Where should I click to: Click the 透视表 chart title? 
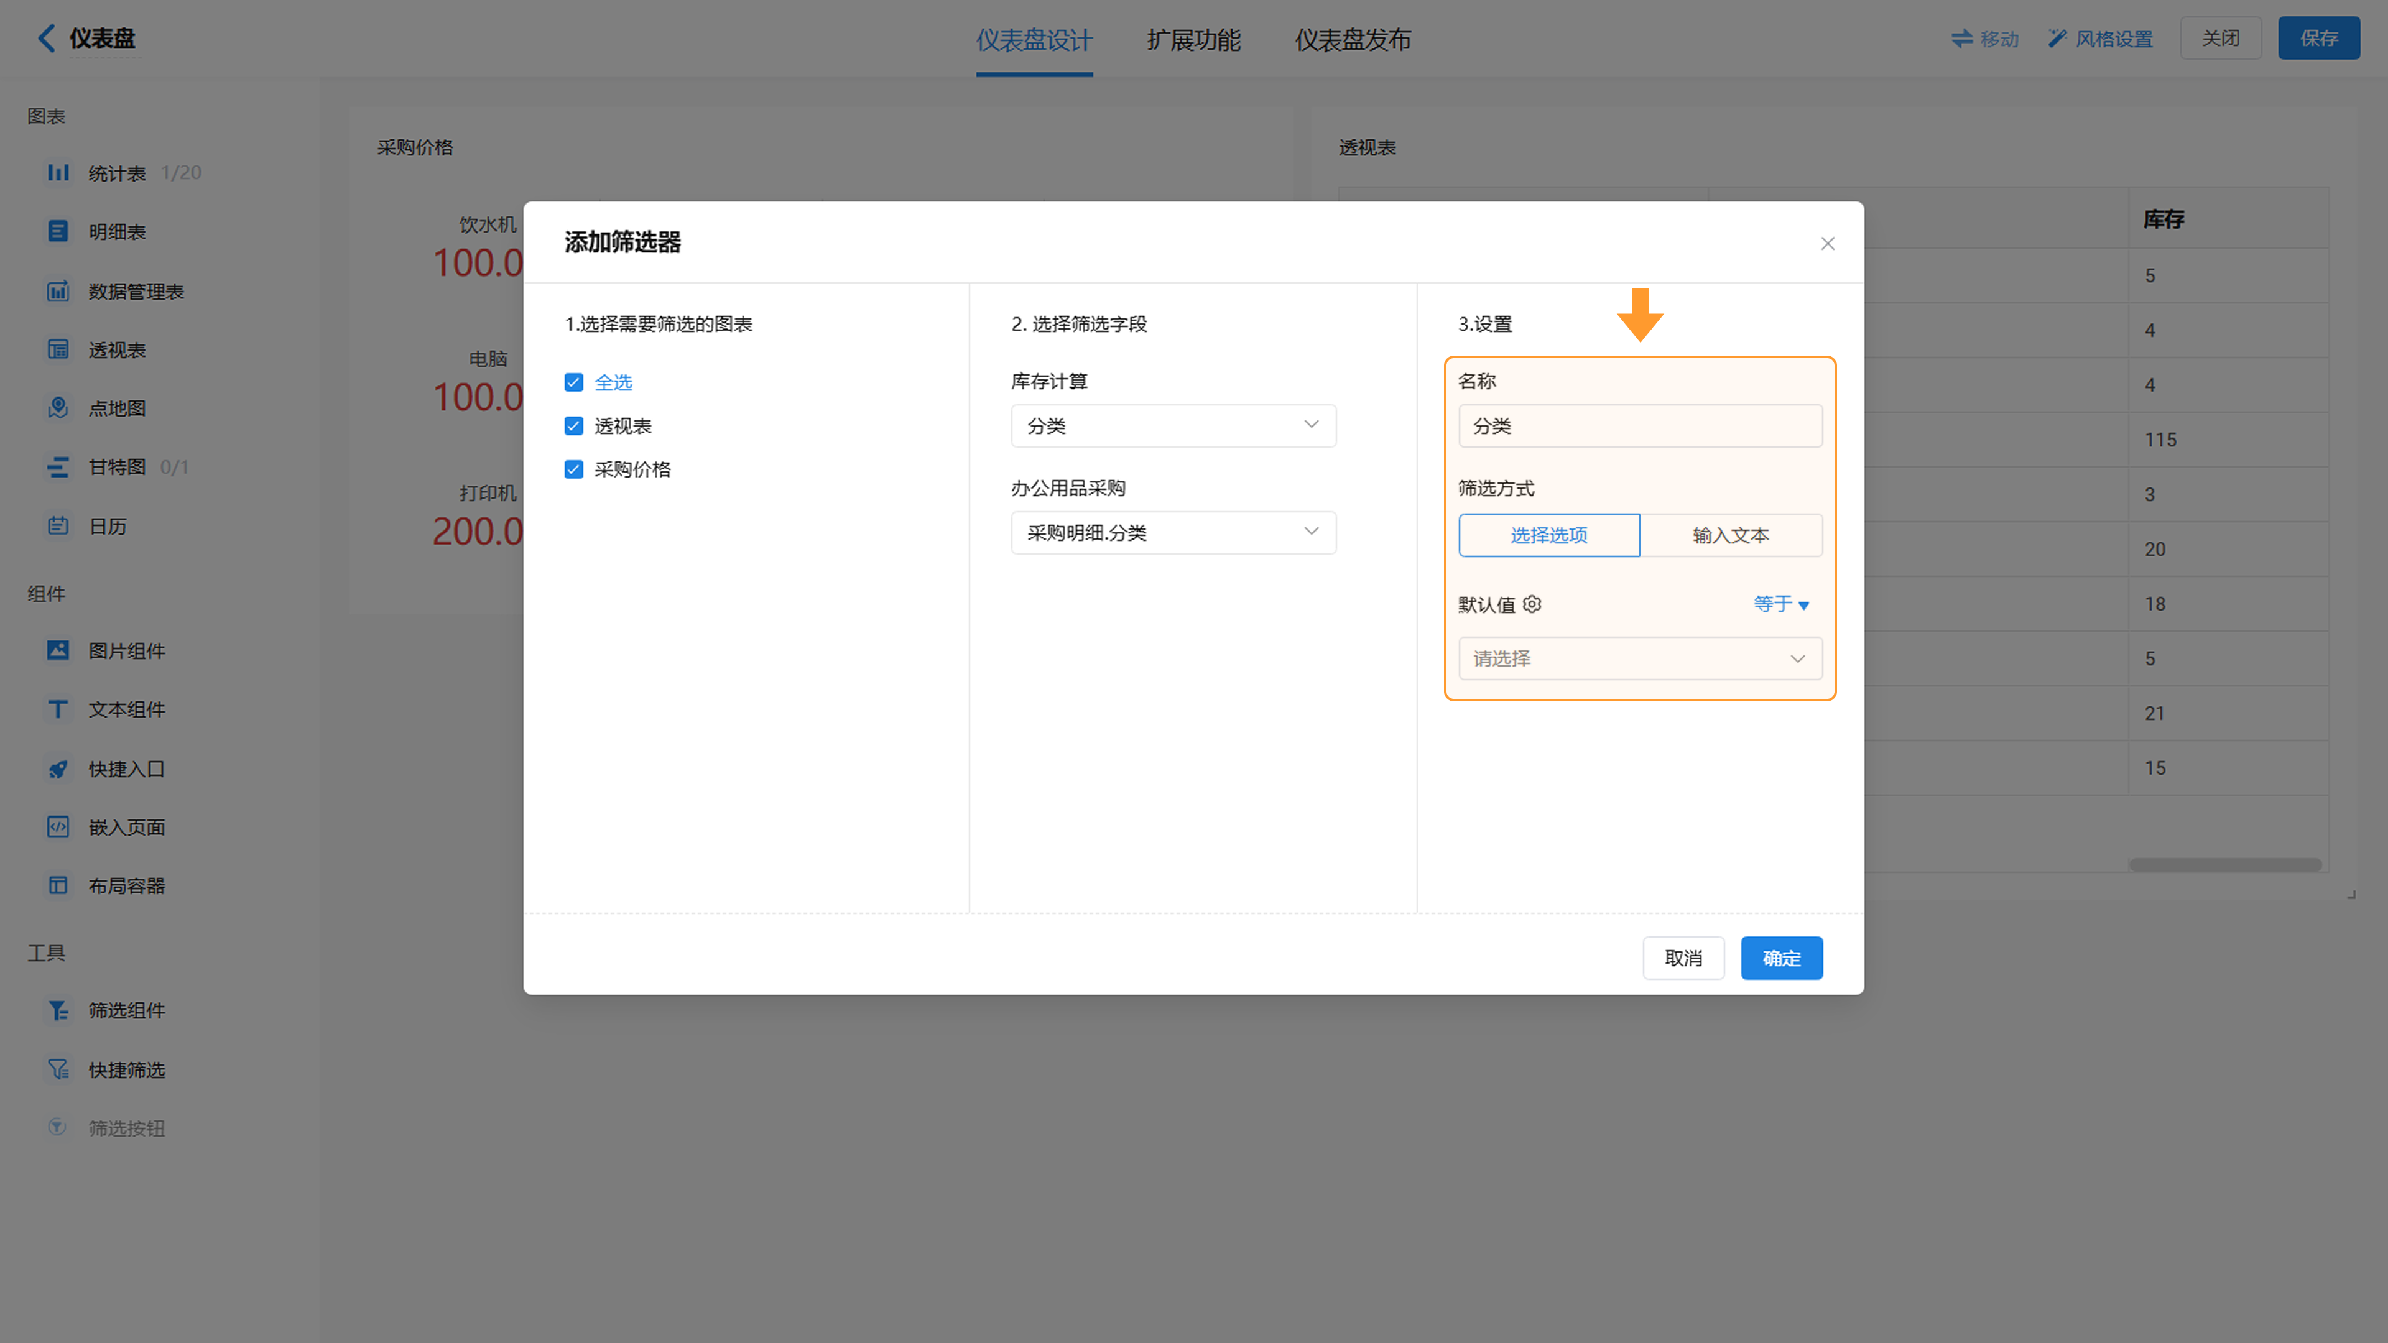(x=1366, y=147)
